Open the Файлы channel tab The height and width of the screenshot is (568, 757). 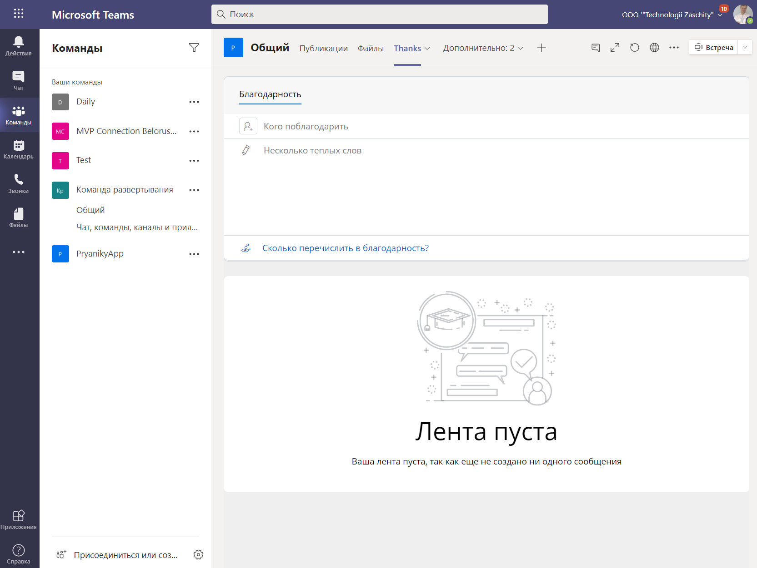(x=371, y=49)
